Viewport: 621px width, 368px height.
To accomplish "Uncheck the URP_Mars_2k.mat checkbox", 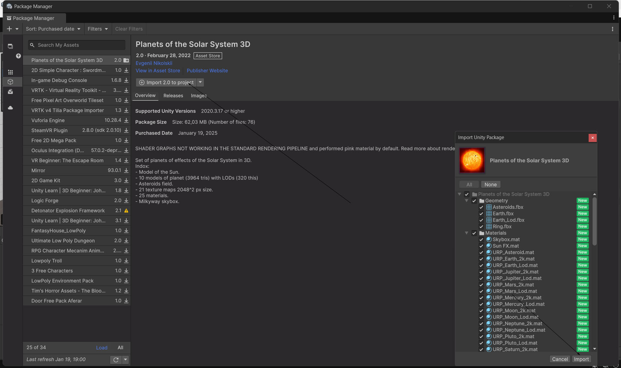I will pos(481,285).
